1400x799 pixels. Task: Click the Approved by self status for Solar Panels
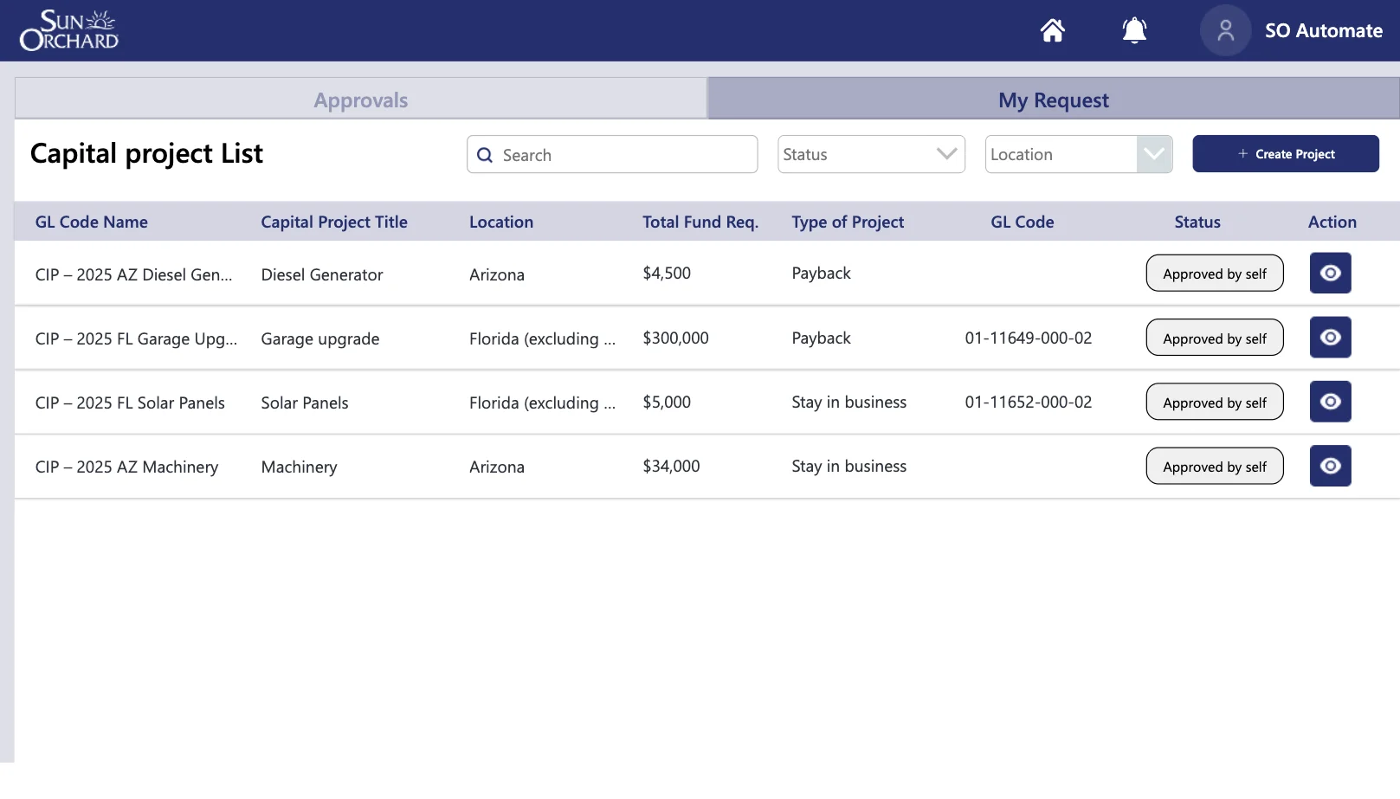tap(1215, 401)
